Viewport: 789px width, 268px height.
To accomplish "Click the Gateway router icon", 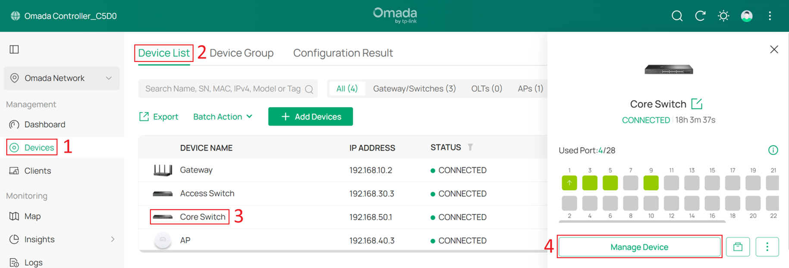I will [163, 170].
